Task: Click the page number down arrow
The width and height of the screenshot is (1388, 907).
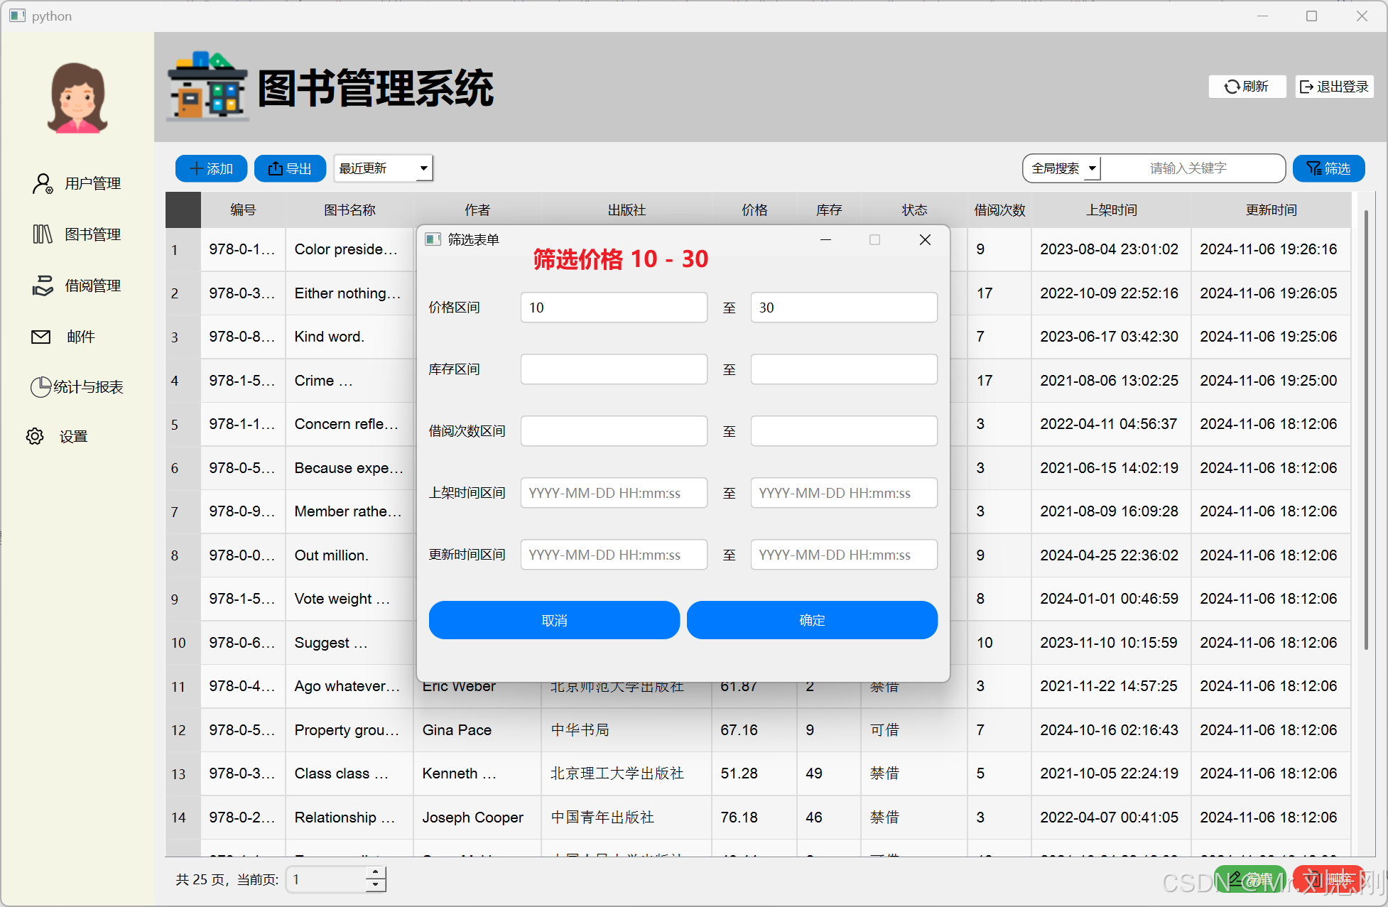Action: [x=376, y=886]
